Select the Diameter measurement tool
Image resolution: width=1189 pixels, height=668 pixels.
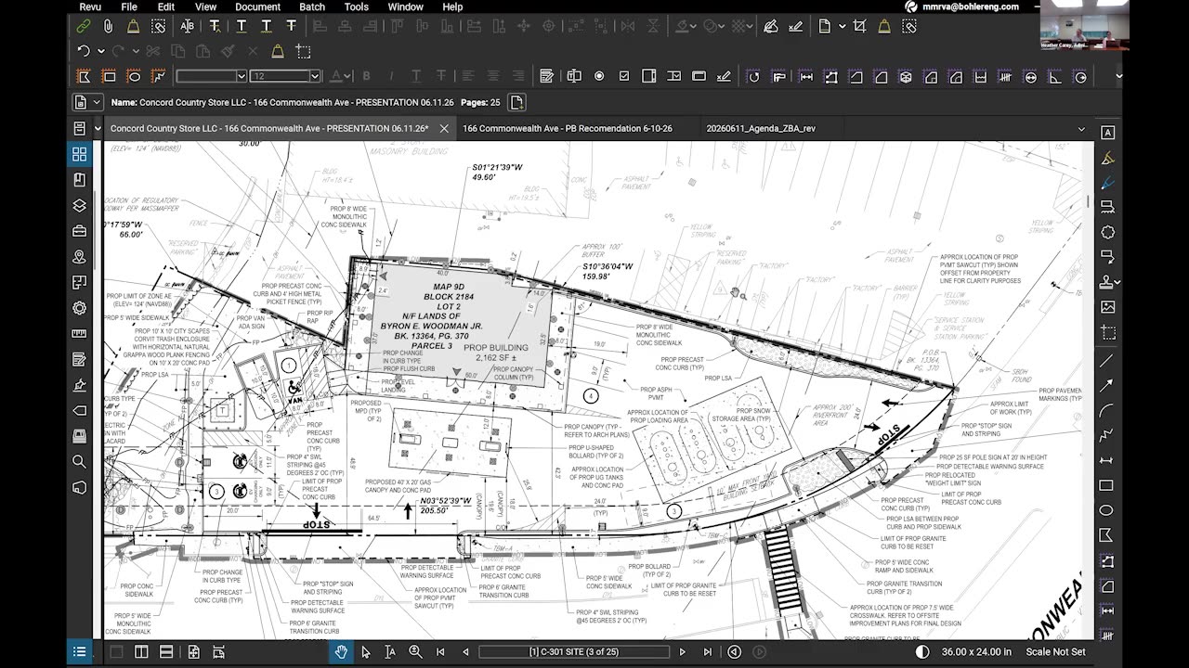pos(1031,76)
